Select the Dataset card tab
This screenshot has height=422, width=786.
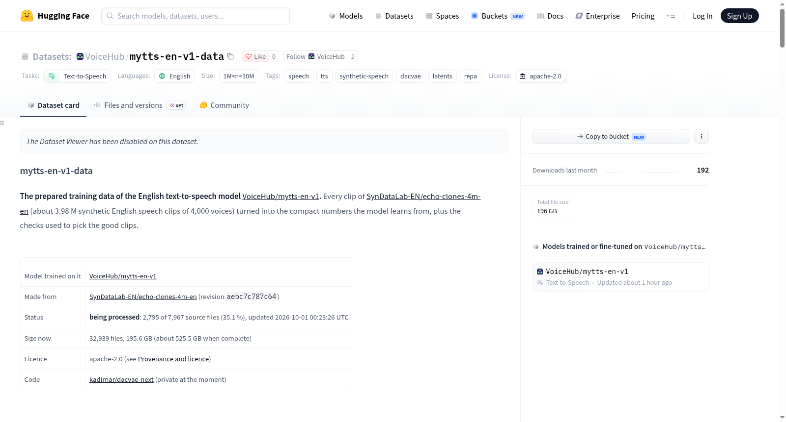click(x=53, y=105)
